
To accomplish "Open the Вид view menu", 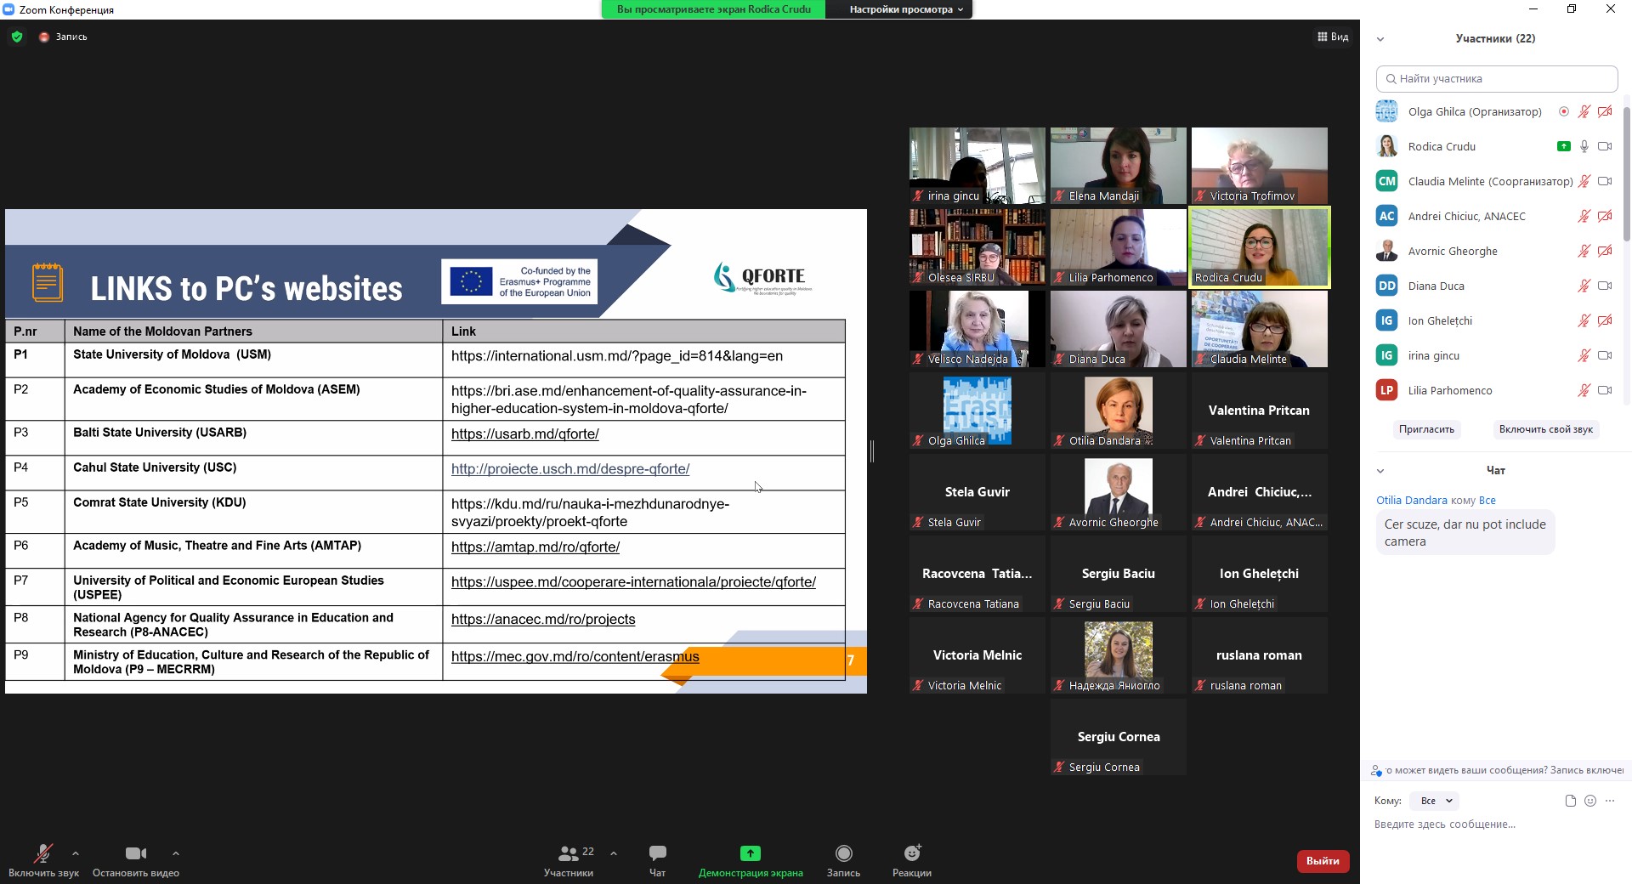I will [x=1333, y=37].
